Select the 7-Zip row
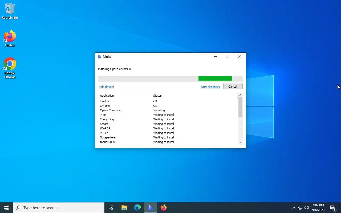The width and height of the screenshot is (341, 213). (x=168, y=115)
